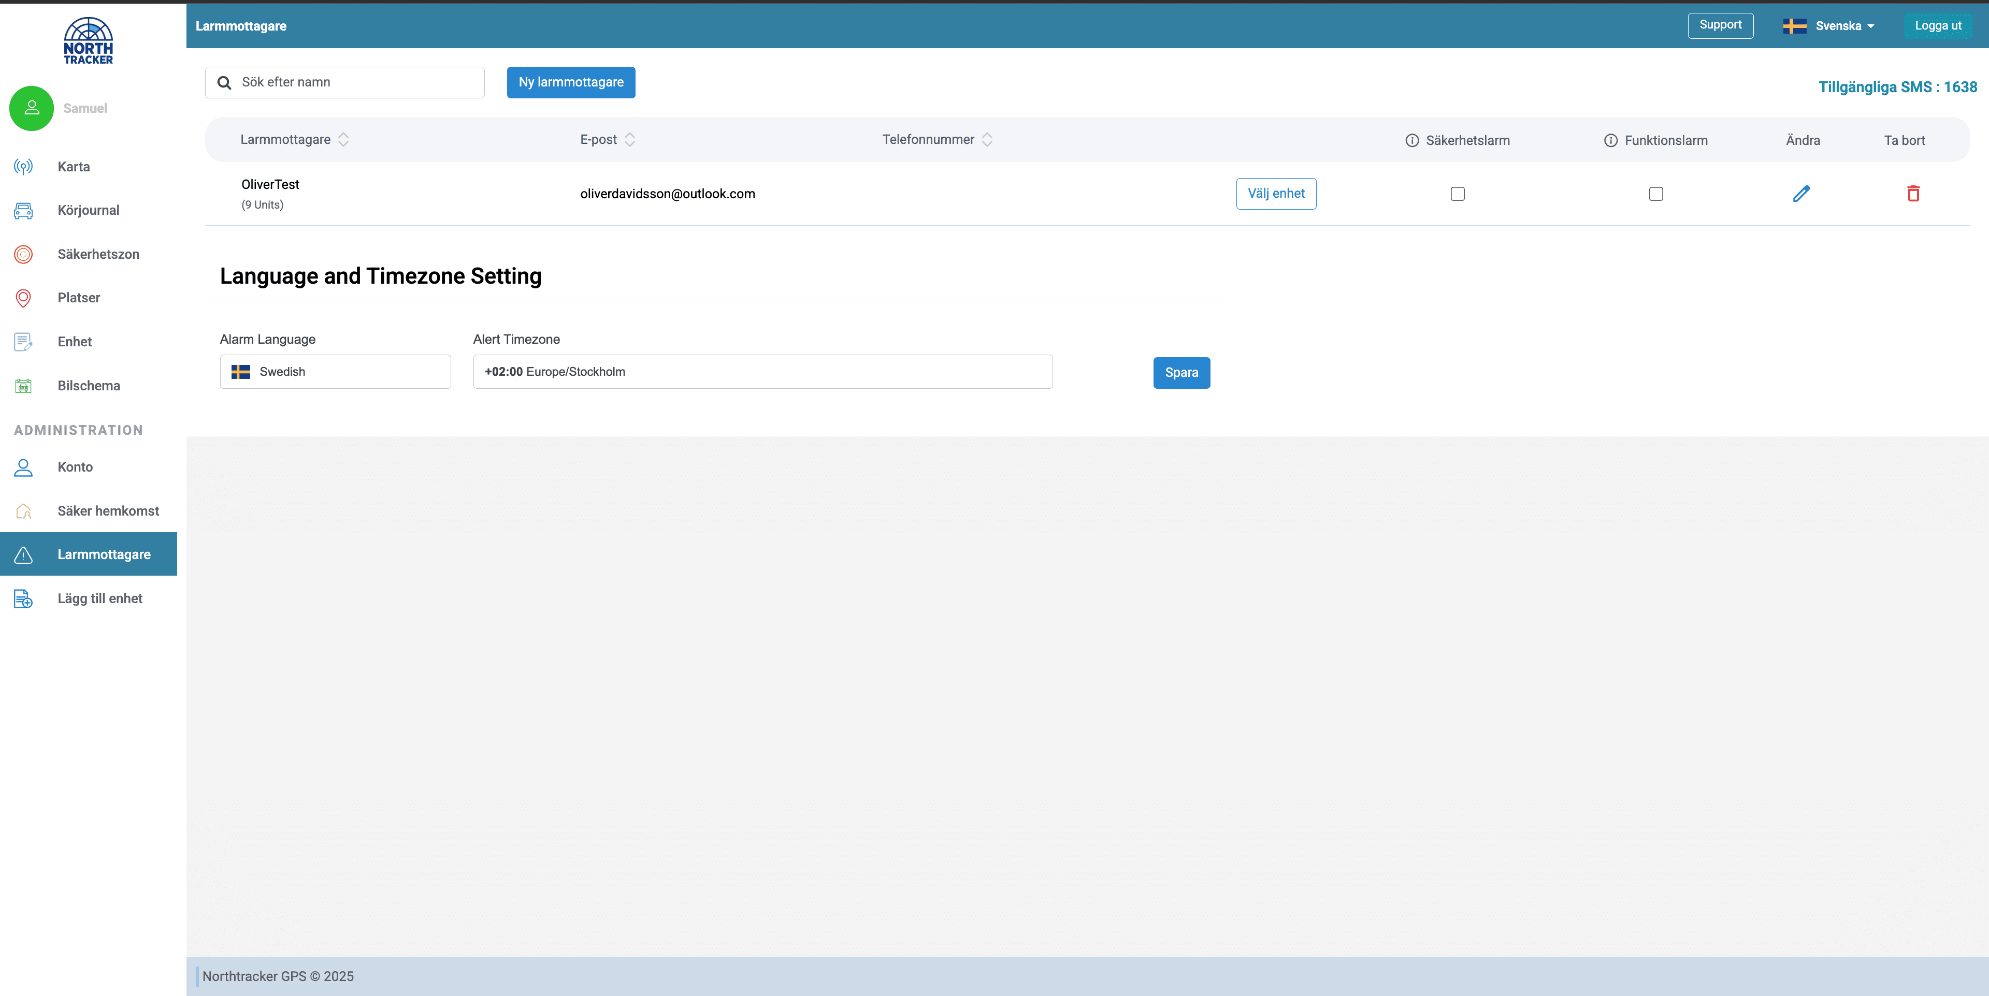This screenshot has width=1989, height=996.
Task: Click the North Tracker logo
Action: click(88, 41)
